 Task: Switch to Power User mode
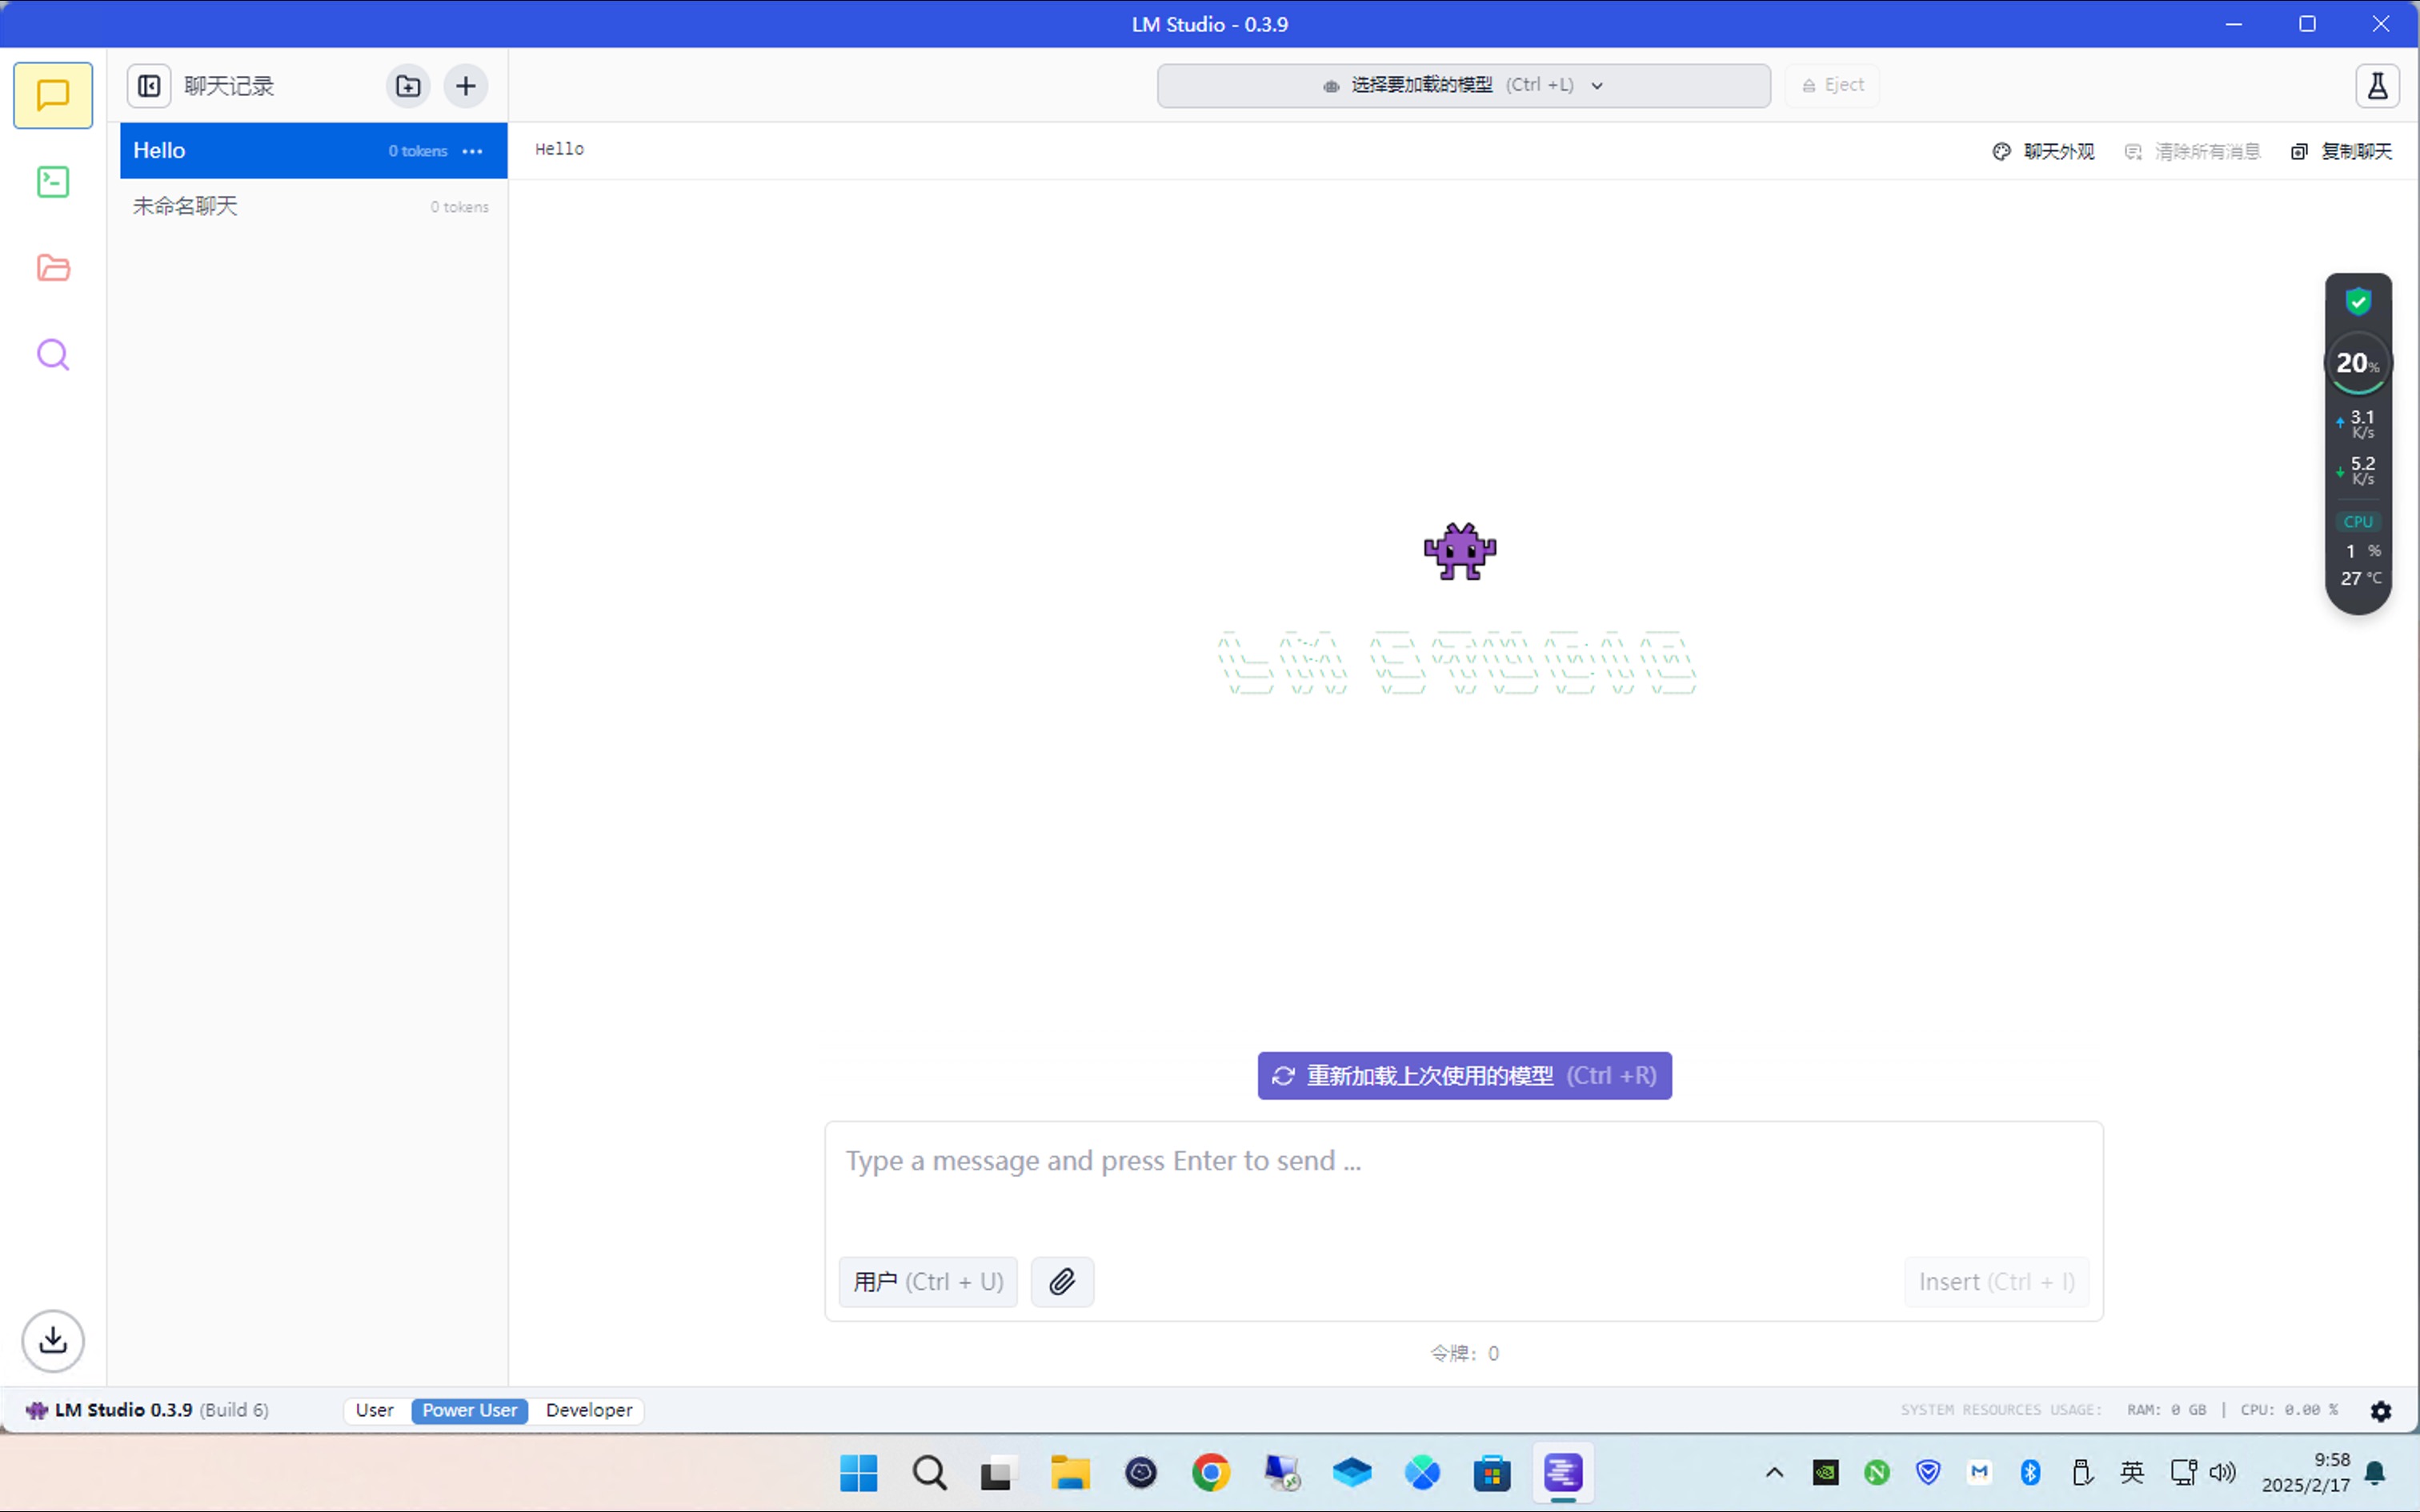click(469, 1410)
